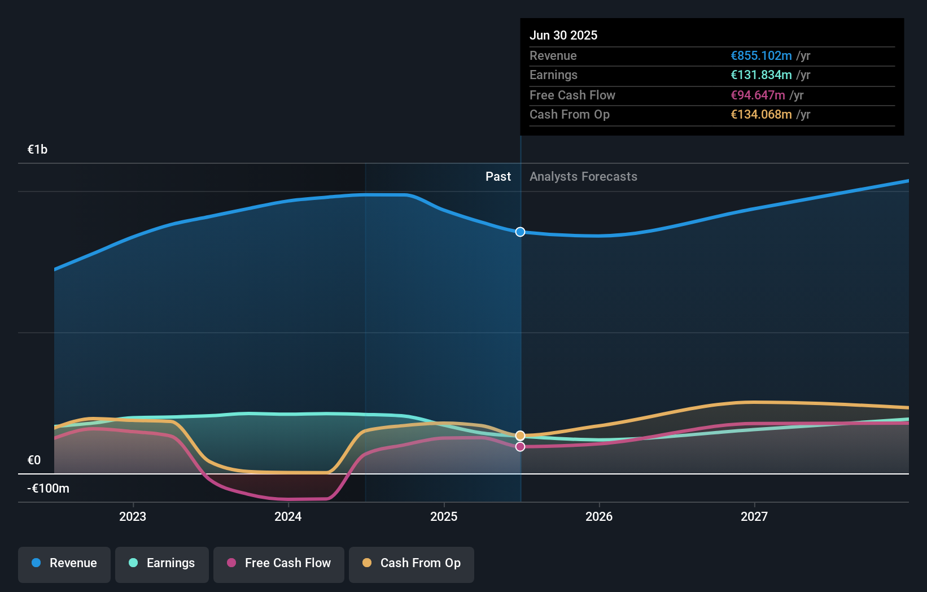Image resolution: width=927 pixels, height=592 pixels.
Task: Click the Cash From Op legend button
Action: tap(411, 564)
